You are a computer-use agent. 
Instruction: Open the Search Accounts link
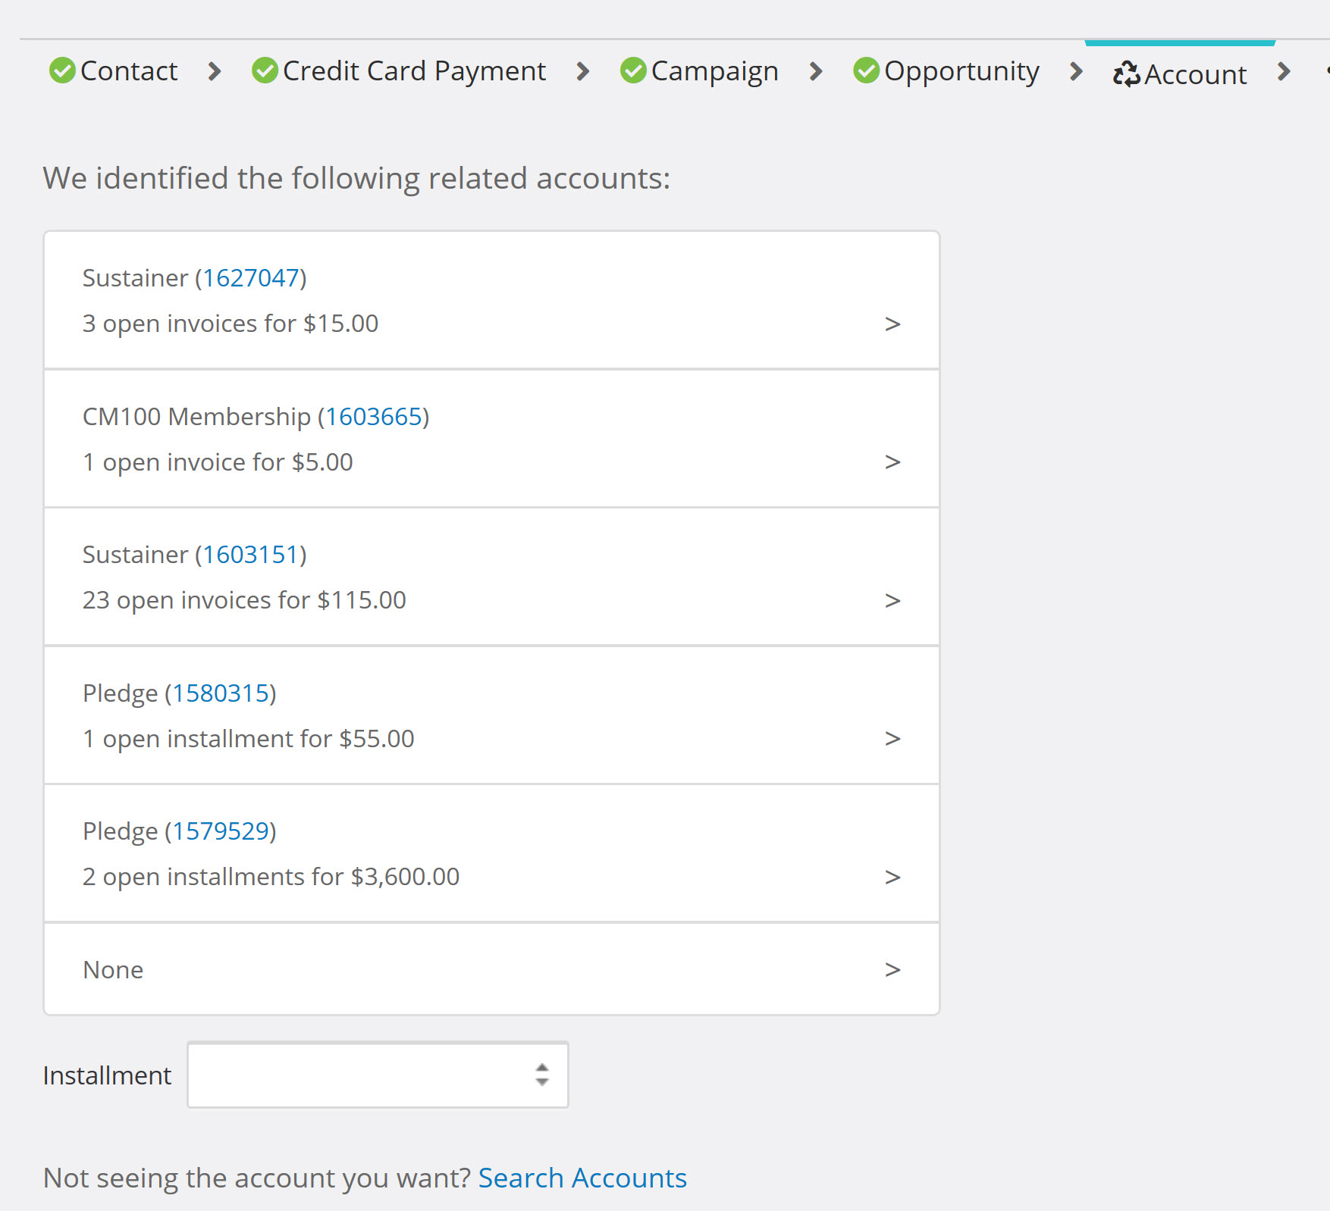point(582,1178)
